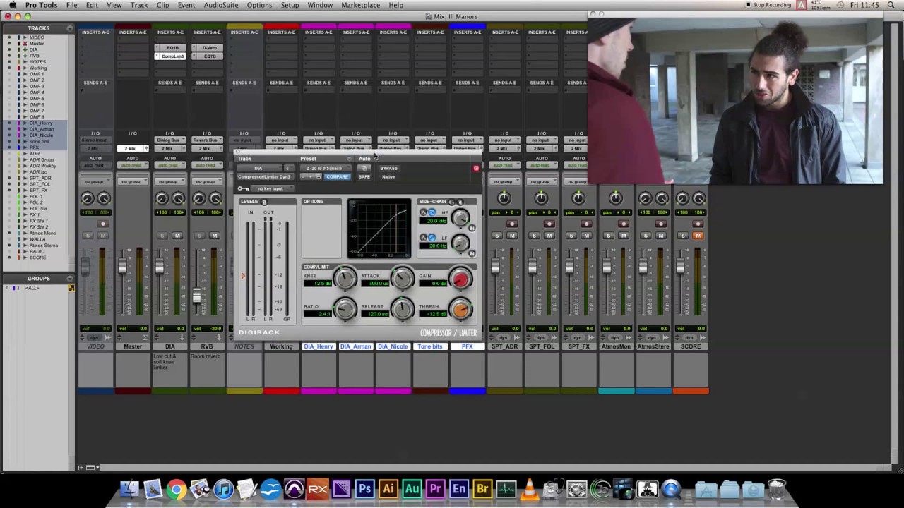Click the key input icon in compressor plugin
Viewport: 904px width, 508px height.
(243, 188)
